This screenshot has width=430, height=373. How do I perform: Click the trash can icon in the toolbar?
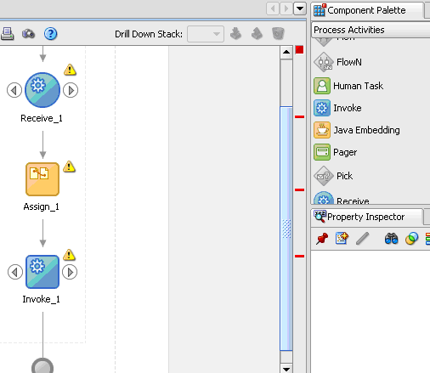click(278, 33)
